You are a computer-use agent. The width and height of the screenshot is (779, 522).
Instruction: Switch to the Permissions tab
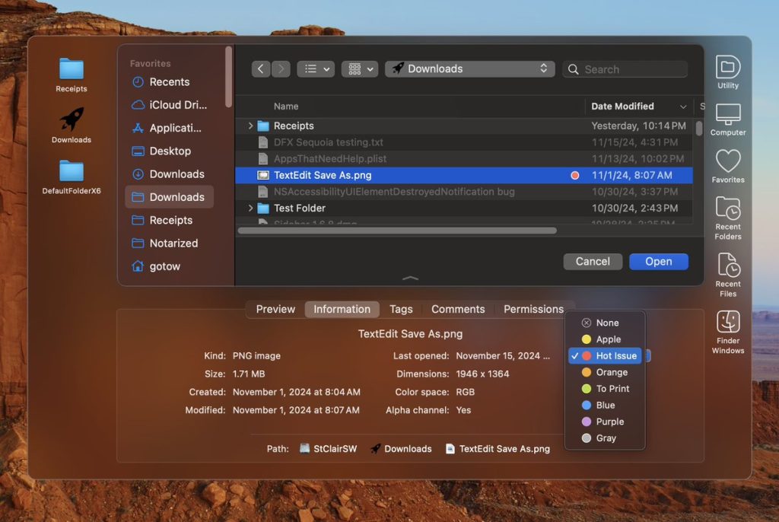[533, 309]
